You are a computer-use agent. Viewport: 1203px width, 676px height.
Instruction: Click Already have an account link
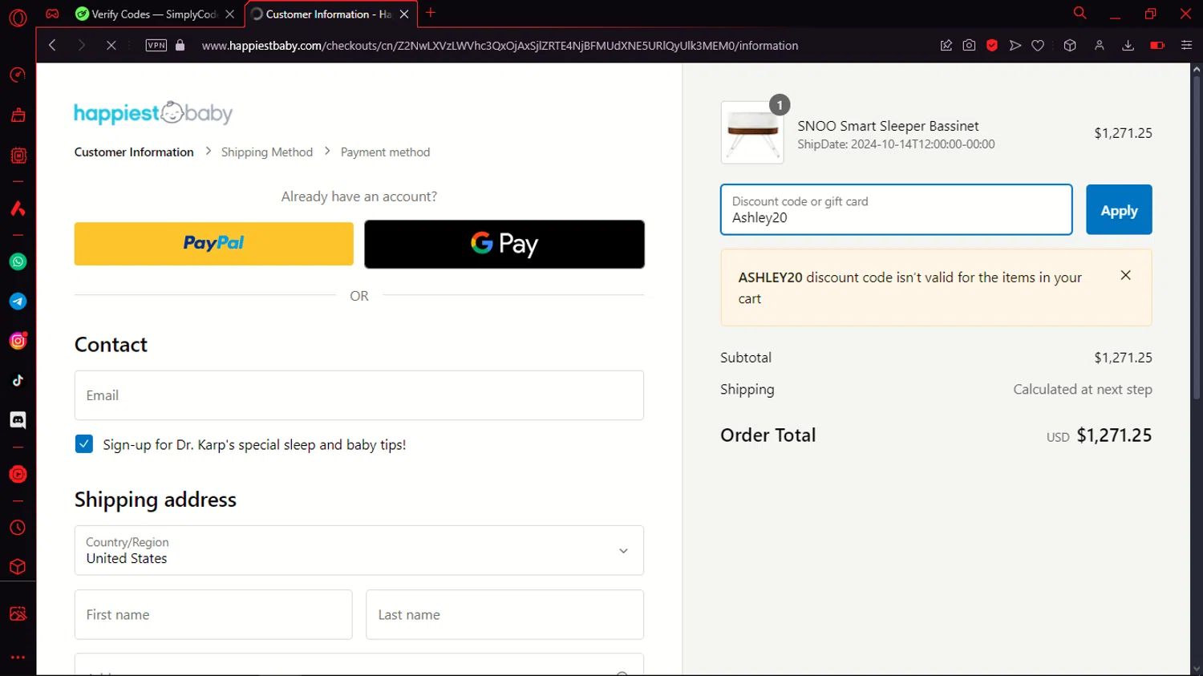click(x=359, y=196)
